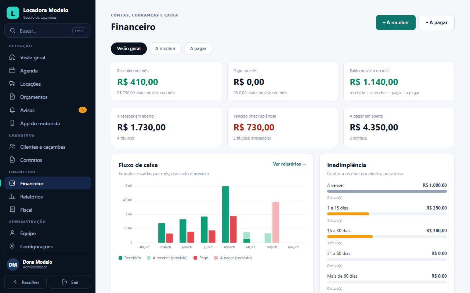Switch to the A pagar tab
This screenshot has width=470, height=293.
pos(198,49)
